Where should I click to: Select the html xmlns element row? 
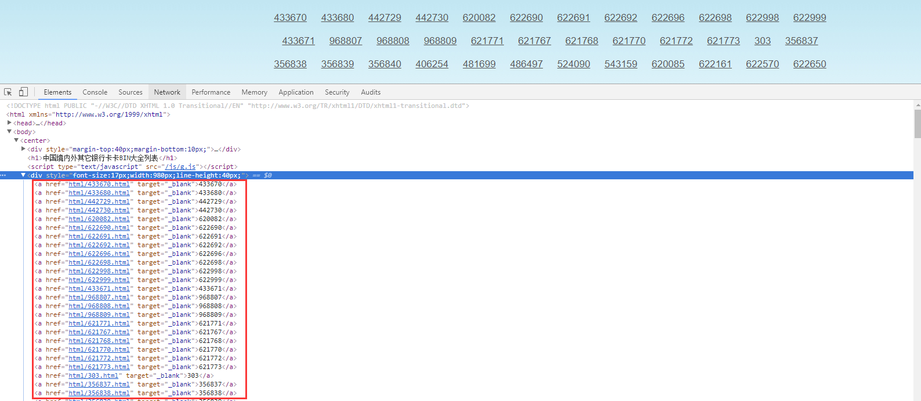coord(88,114)
